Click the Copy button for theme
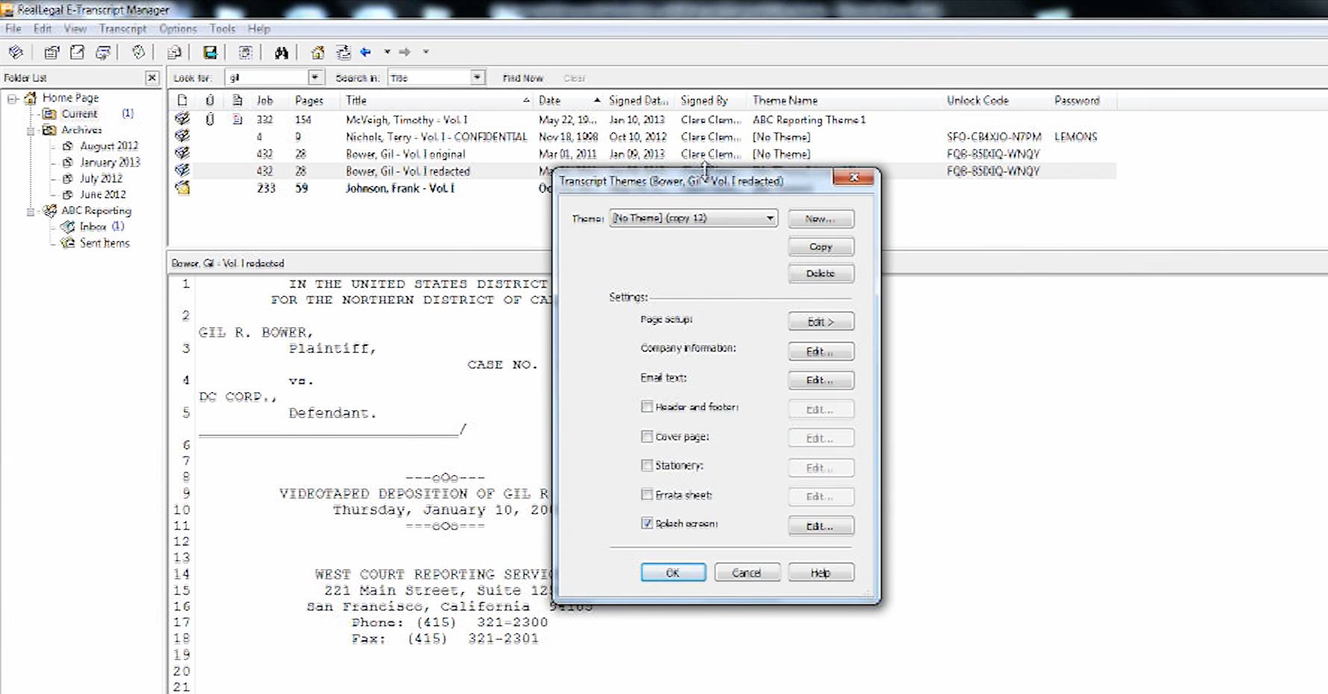Image resolution: width=1328 pixels, height=694 pixels. click(820, 247)
